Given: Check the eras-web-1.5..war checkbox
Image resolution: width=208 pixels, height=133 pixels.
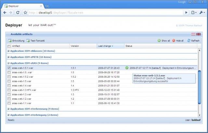Looking at the screenshot, I should click(x=9, y=72).
